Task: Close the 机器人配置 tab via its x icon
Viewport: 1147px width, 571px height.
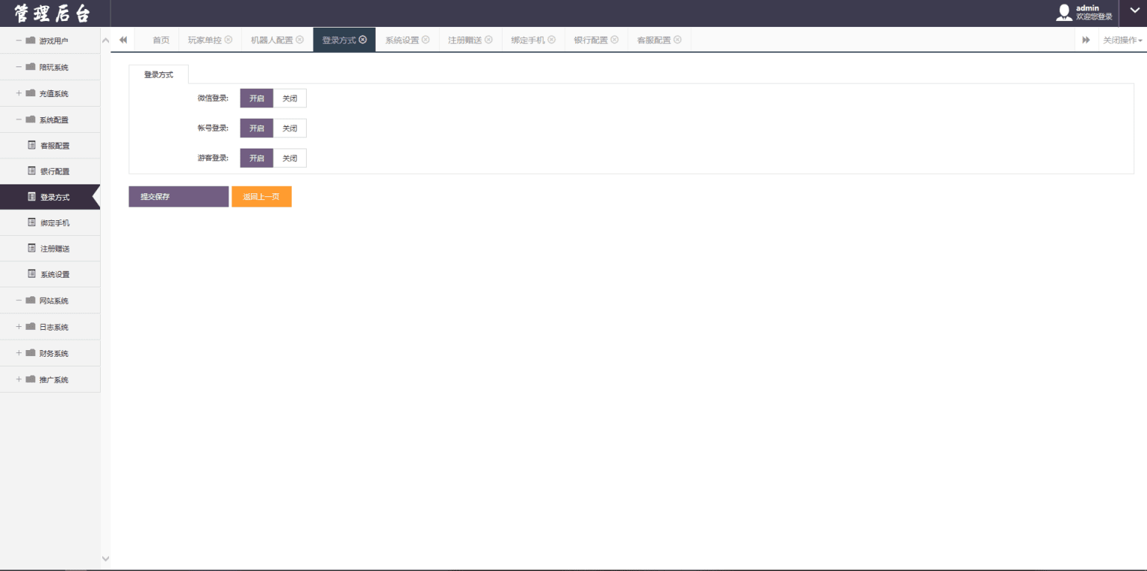Action: [299, 40]
